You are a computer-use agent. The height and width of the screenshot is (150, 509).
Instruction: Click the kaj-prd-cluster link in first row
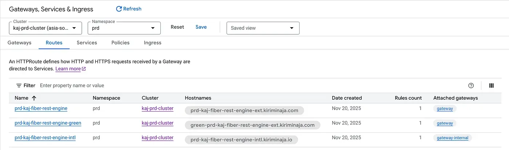click(157, 108)
